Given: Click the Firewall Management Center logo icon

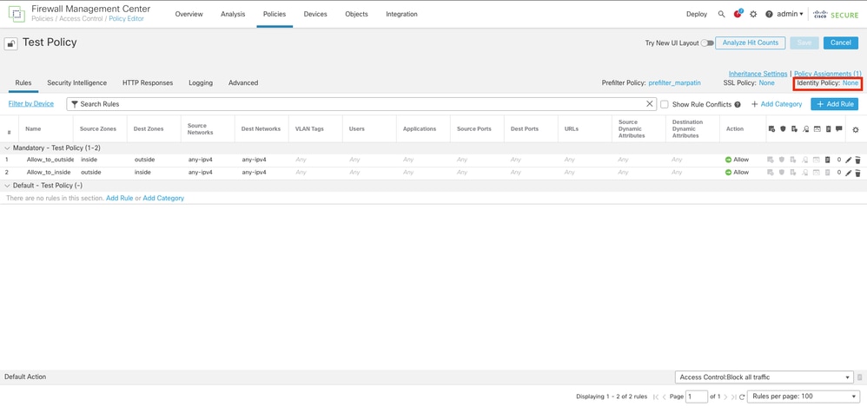Looking at the screenshot, I should [x=17, y=14].
